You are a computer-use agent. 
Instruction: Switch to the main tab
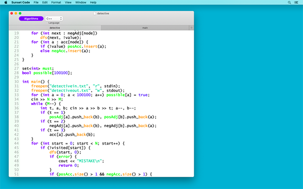[x=145, y=28]
